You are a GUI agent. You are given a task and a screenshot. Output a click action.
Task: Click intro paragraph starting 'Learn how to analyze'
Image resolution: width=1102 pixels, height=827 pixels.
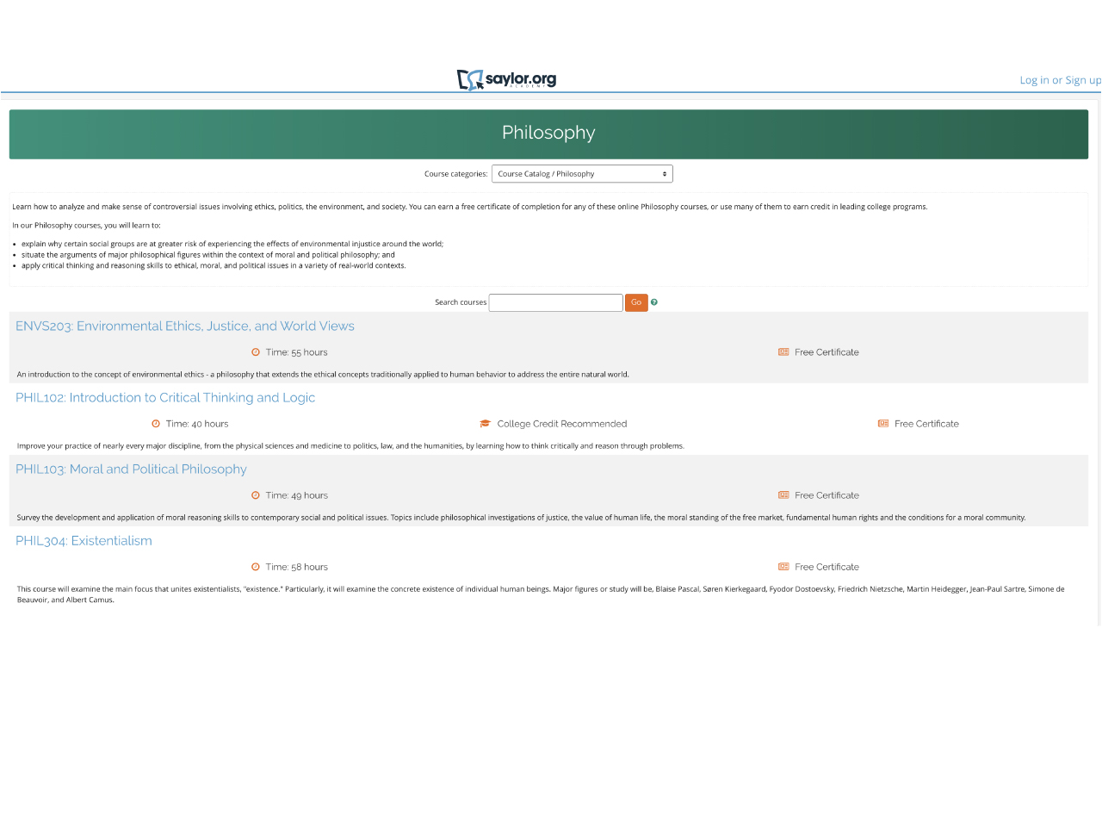point(470,207)
